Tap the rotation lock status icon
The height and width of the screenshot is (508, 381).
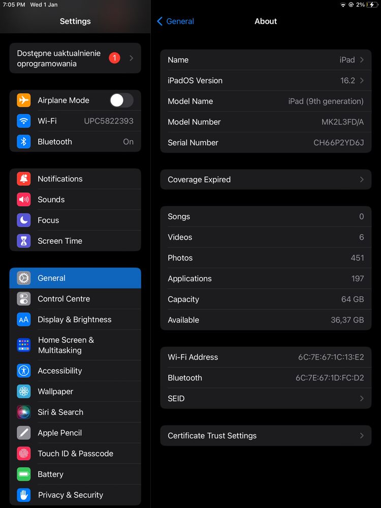coord(351,5)
